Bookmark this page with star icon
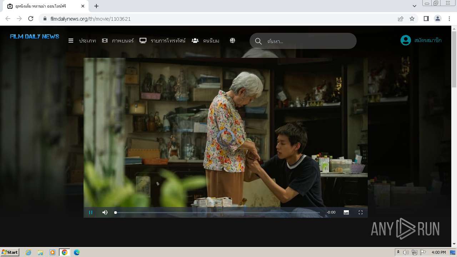This screenshot has height=257, width=457. coord(412,19)
